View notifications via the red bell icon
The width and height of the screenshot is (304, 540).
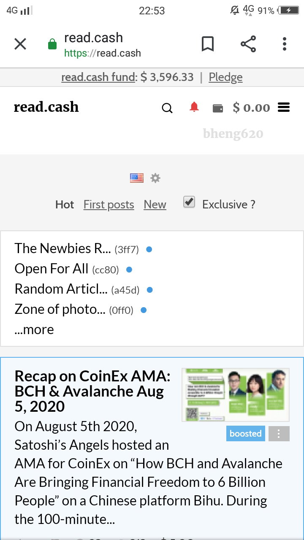pos(194,107)
